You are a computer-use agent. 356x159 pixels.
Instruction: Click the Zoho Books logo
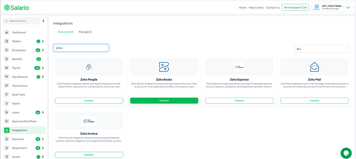[x=164, y=67]
